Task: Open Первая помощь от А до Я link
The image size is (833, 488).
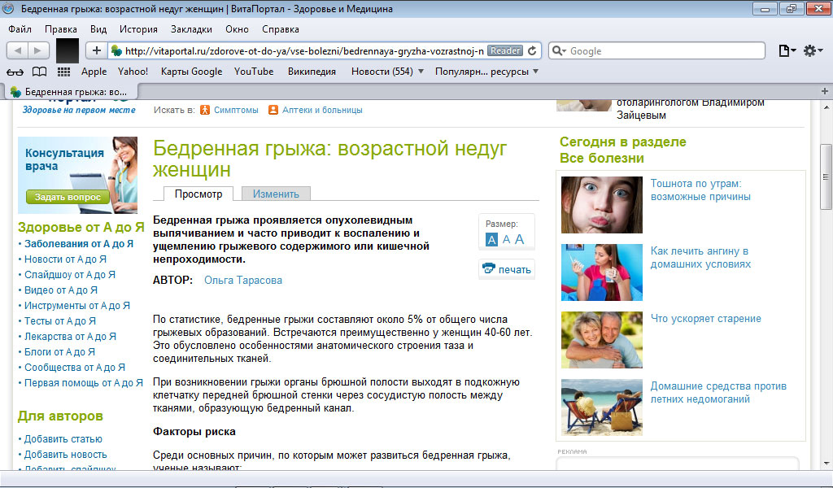Action: (x=84, y=382)
